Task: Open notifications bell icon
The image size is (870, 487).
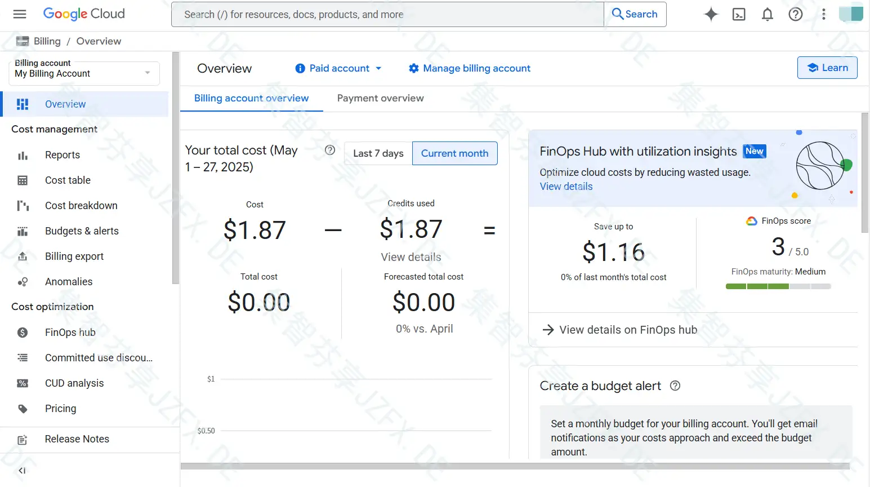Action: click(x=768, y=15)
